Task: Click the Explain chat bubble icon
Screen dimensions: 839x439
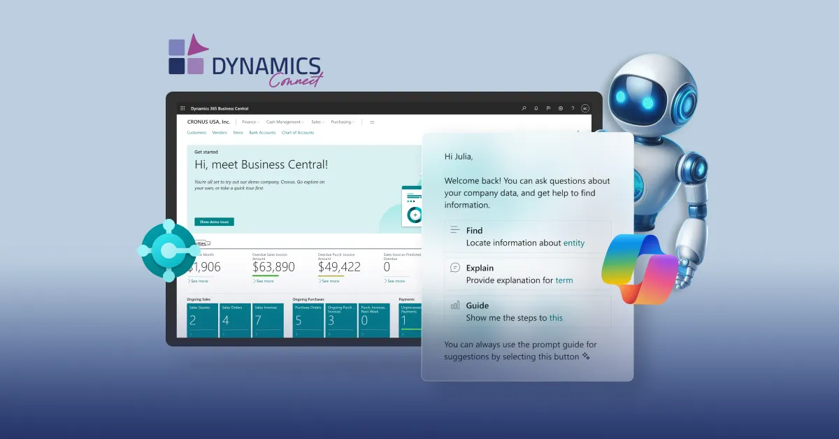Action: [x=455, y=267]
